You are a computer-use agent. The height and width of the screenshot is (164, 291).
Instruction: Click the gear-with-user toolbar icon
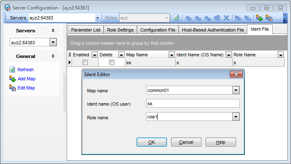point(217,18)
